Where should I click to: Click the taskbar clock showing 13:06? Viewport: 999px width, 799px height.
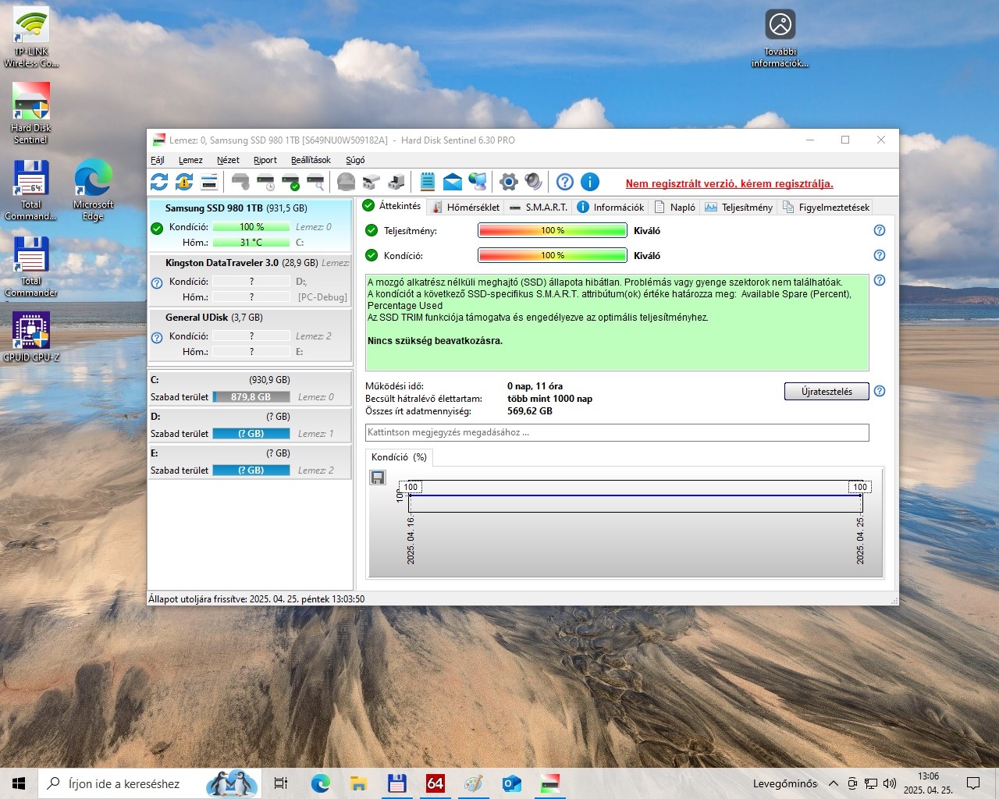pos(928,783)
